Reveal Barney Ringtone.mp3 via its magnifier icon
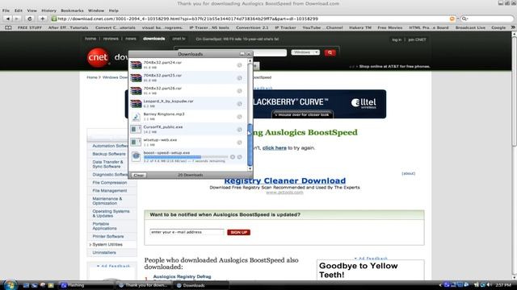Screen dimensions: 517x290 point(240,116)
